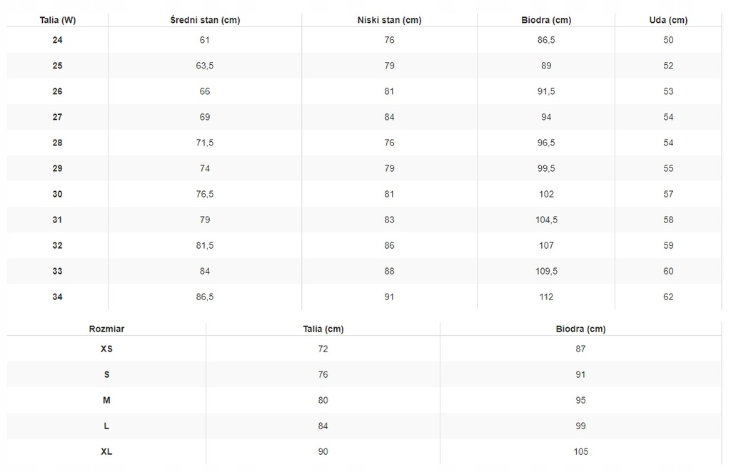Viewport: 731px width, 472px height.
Task: Click the Talia (W) column header
Action: click(x=57, y=20)
